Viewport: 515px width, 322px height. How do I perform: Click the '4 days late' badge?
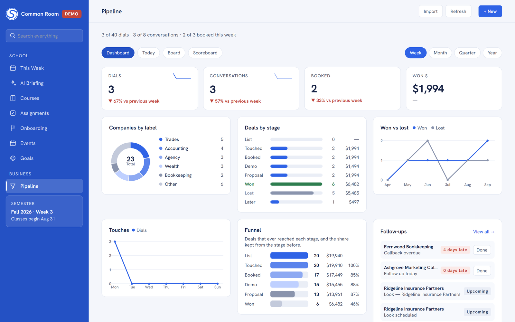click(455, 250)
